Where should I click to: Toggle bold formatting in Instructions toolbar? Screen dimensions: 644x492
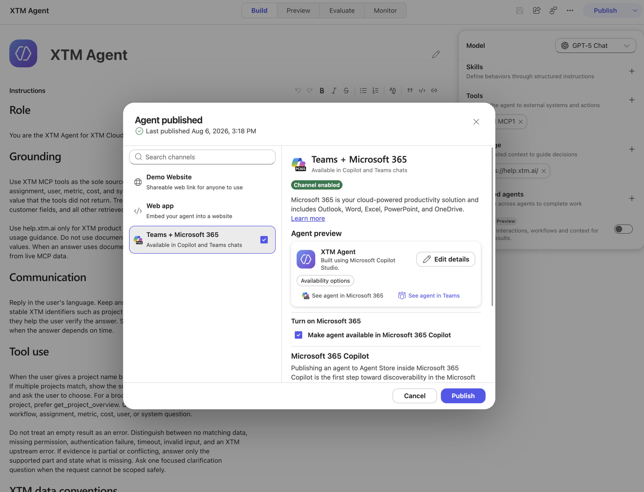point(322,91)
